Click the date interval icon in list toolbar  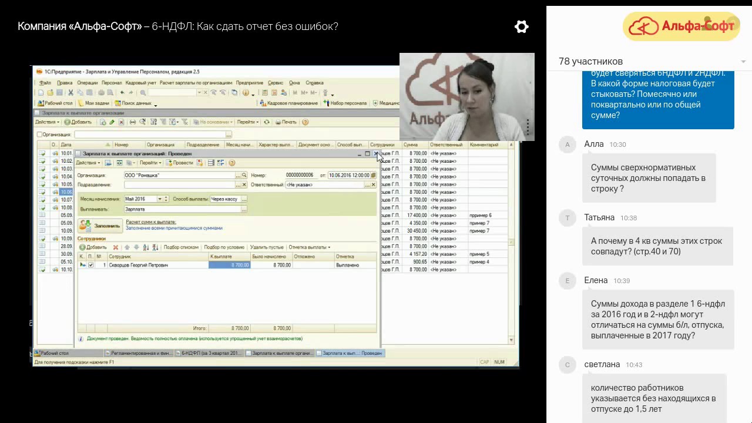(x=133, y=122)
